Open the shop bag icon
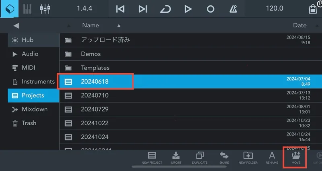 pyautogui.click(x=313, y=9)
